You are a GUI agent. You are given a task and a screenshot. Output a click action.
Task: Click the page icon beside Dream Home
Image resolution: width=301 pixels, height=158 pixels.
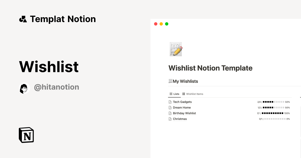pos(170,107)
